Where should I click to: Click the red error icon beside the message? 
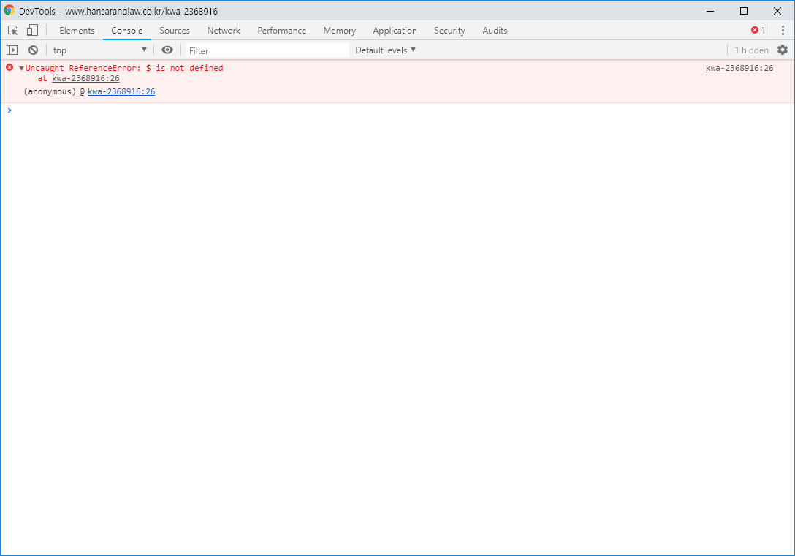coord(9,67)
